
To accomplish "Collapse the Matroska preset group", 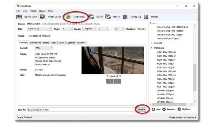I will pos(151,48).
